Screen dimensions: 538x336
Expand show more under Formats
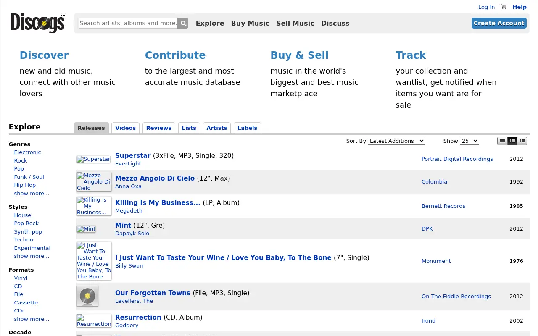(32, 319)
